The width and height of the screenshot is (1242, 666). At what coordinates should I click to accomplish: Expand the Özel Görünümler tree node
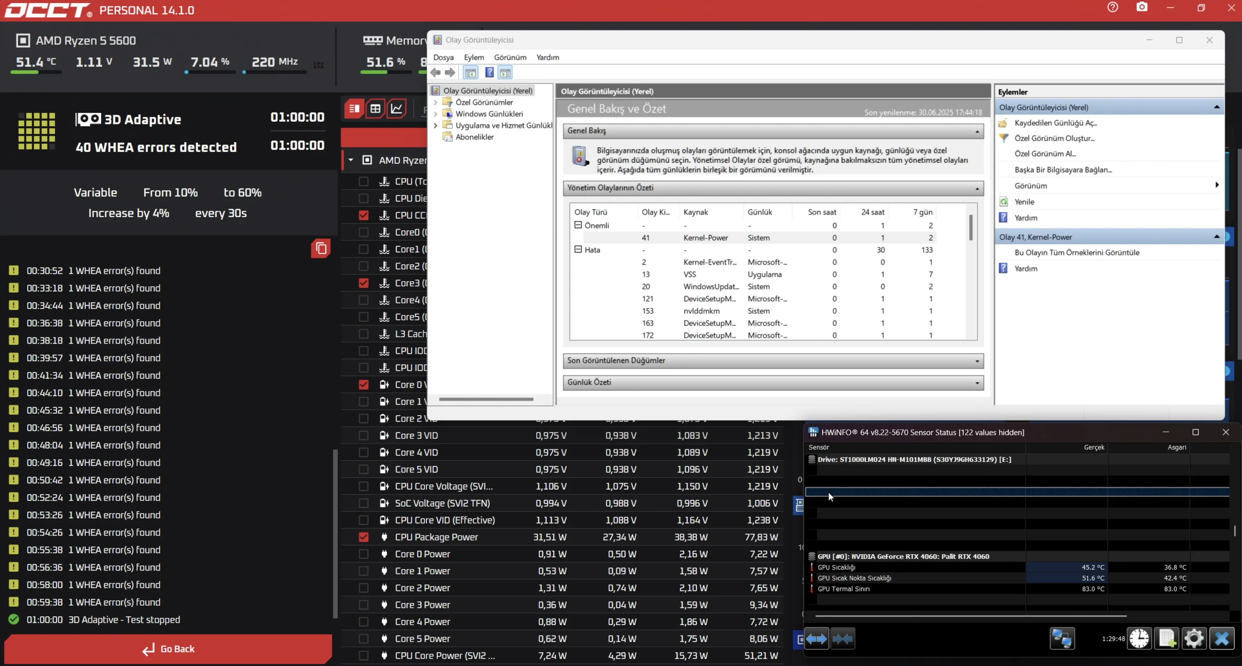tap(436, 102)
